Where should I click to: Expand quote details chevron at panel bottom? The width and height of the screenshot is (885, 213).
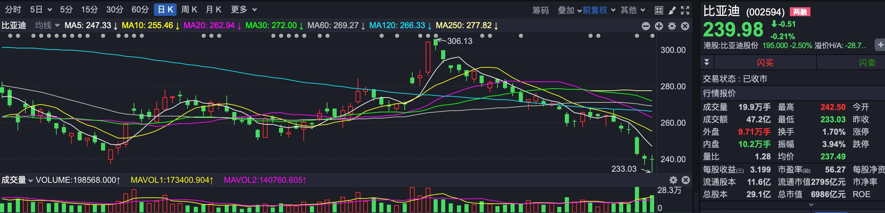pos(811,205)
